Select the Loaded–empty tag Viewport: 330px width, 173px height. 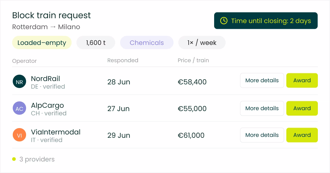pyautogui.click(x=42, y=42)
